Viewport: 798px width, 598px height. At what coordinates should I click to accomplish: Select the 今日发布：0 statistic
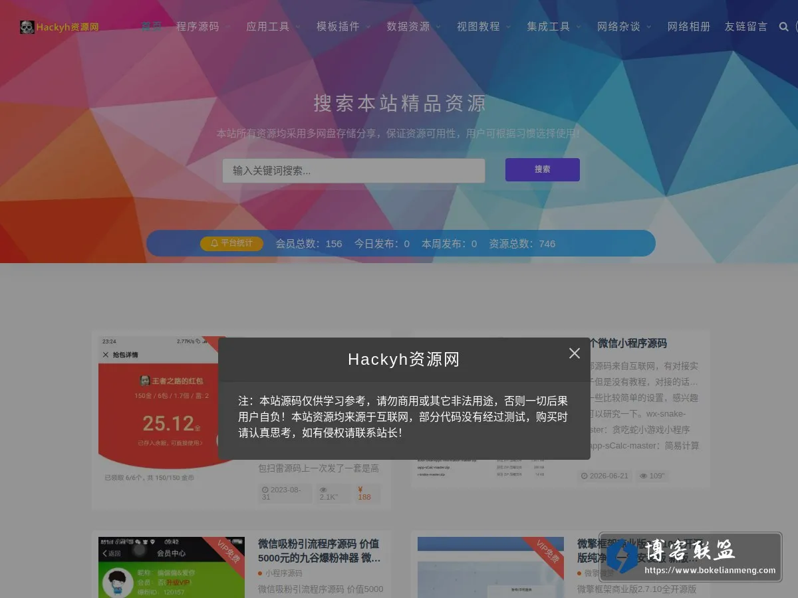382,244
